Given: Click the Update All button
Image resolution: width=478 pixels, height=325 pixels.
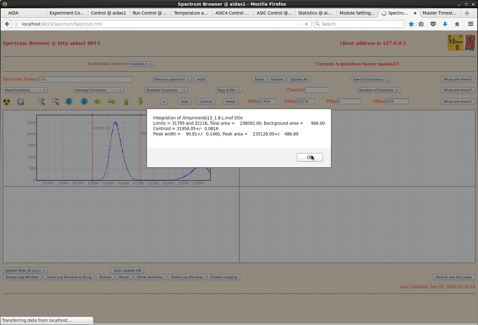Looking at the screenshot, I should [299, 79].
